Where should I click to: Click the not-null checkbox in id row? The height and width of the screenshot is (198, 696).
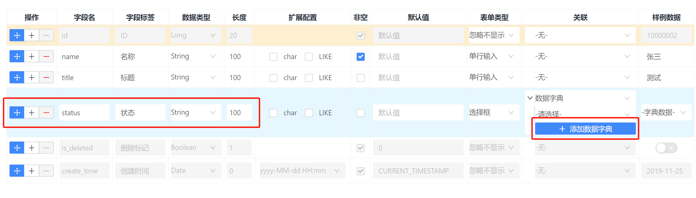[x=361, y=36]
